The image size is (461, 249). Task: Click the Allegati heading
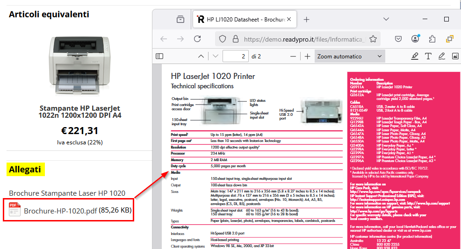pos(26,170)
